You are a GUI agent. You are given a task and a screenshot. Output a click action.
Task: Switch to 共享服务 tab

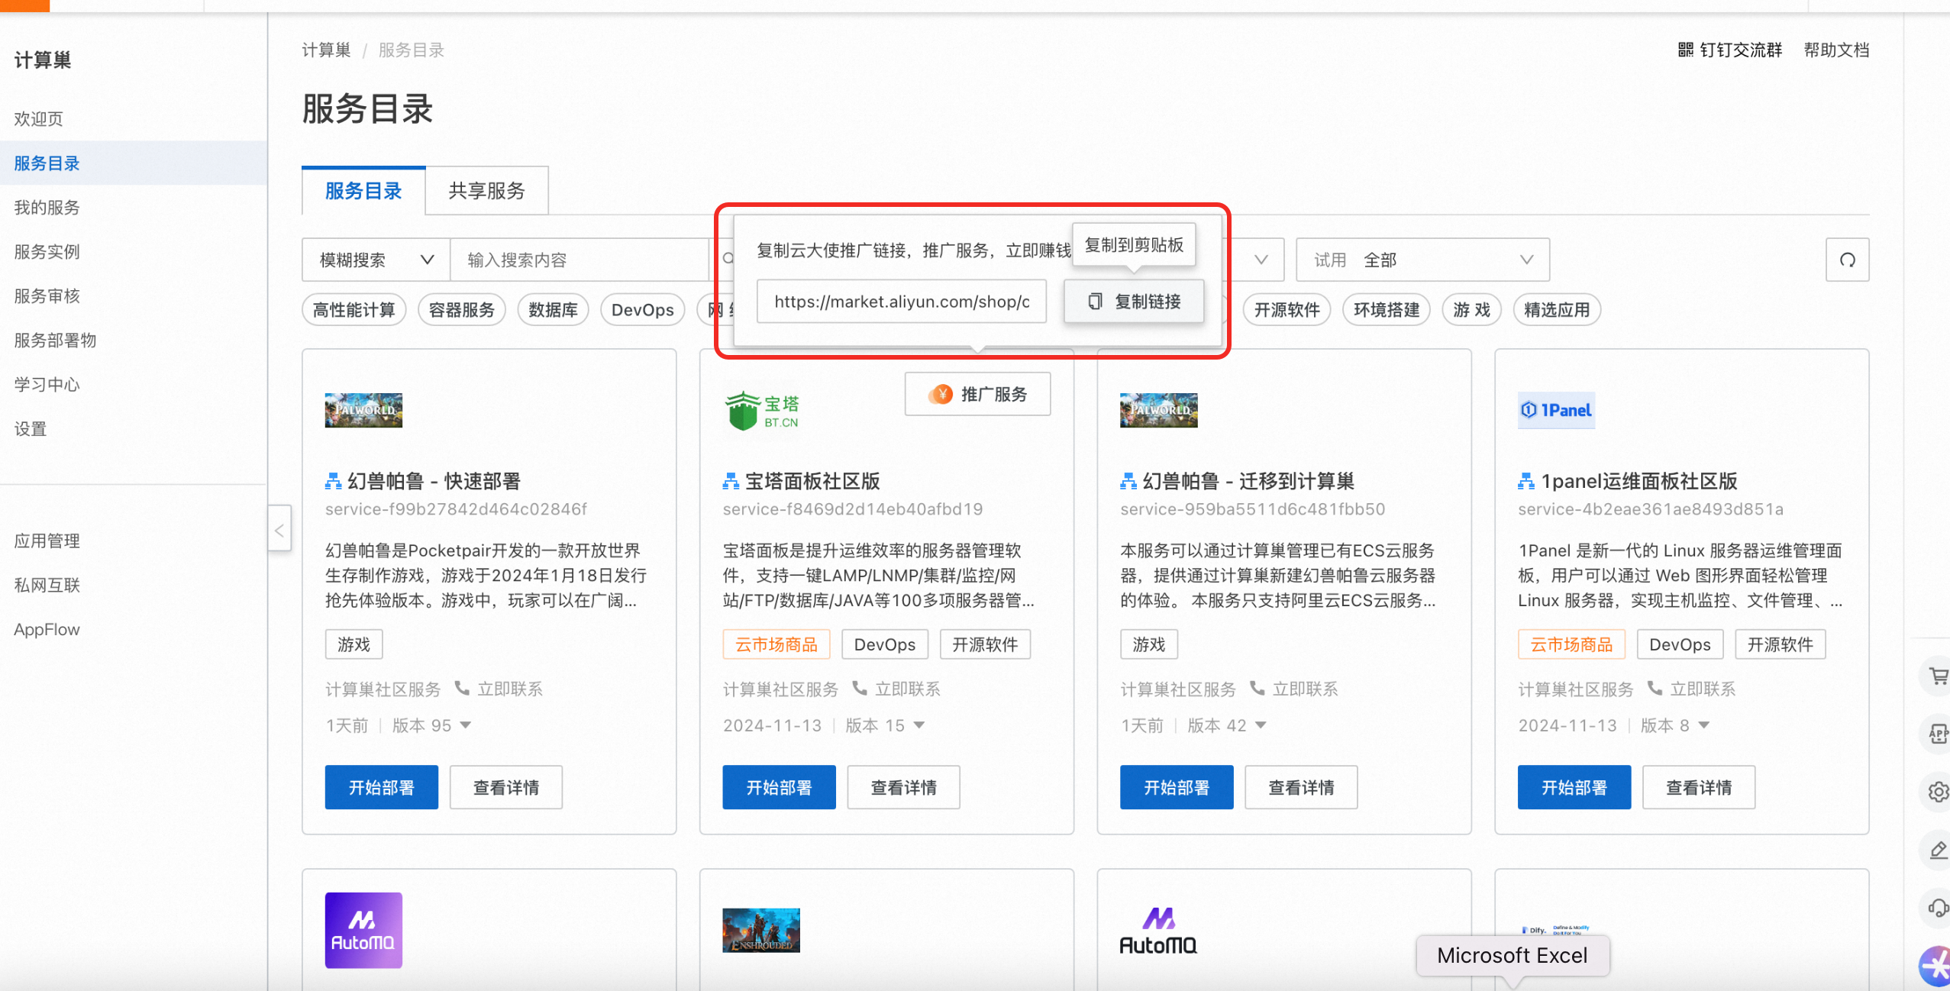[x=487, y=191]
